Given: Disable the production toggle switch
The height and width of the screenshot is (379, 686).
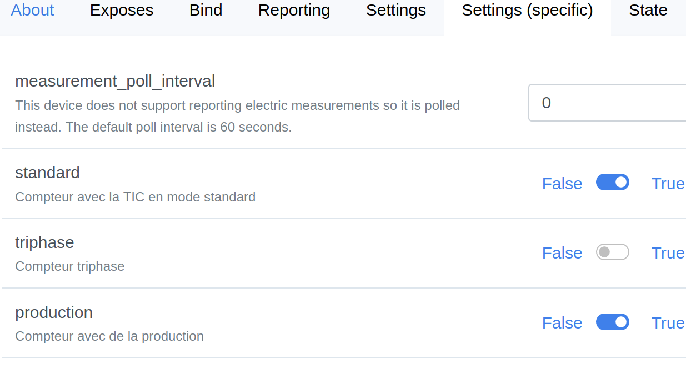Looking at the screenshot, I should pyautogui.click(x=612, y=322).
